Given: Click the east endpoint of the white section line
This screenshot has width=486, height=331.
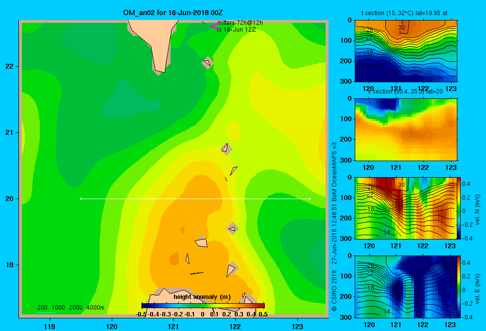Looking at the screenshot, I should pos(310,199).
